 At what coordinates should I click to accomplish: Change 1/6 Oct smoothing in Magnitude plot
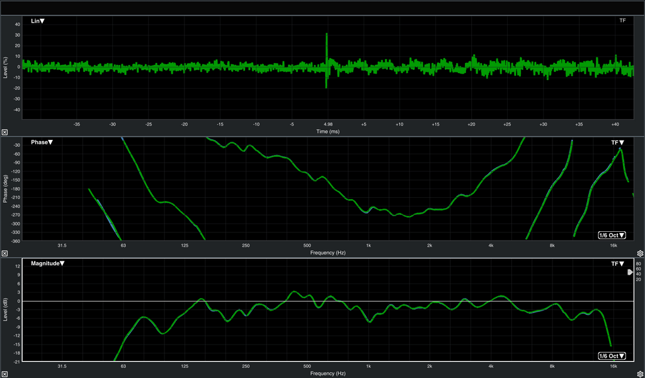612,356
